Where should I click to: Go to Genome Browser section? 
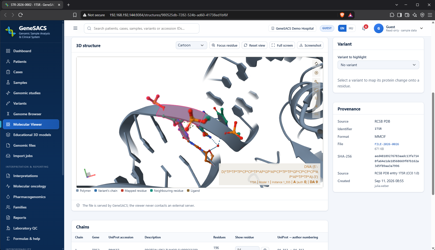(x=31, y=114)
